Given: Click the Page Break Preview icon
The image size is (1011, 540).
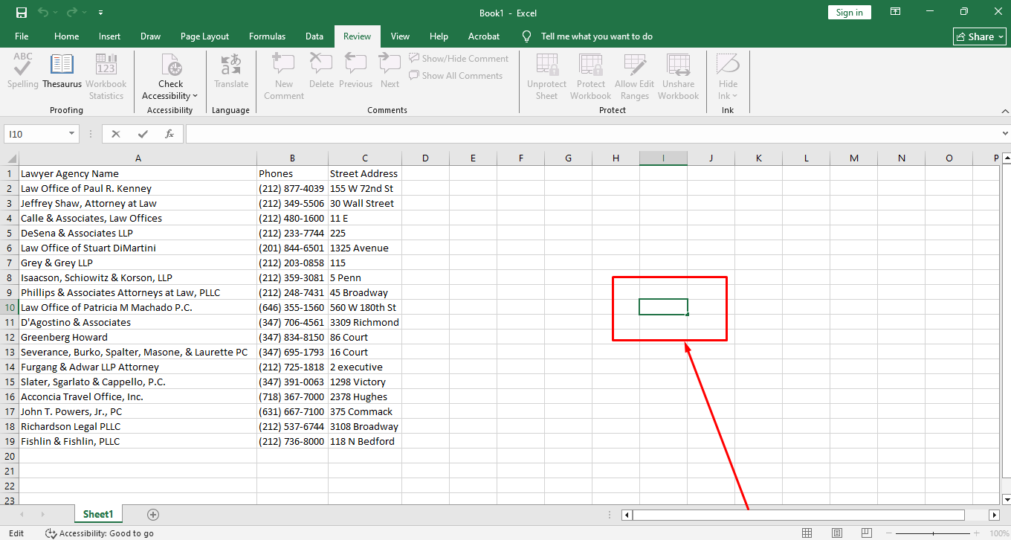Looking at the screenshot, I should coord(868,533).
